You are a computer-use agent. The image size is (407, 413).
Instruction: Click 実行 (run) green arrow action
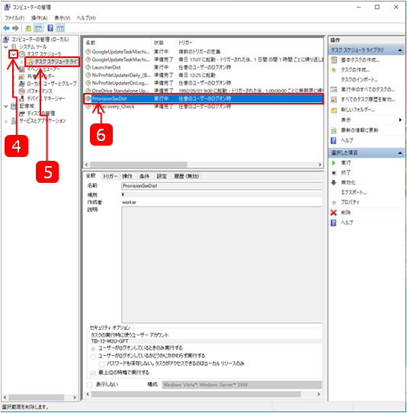[346, 163]
